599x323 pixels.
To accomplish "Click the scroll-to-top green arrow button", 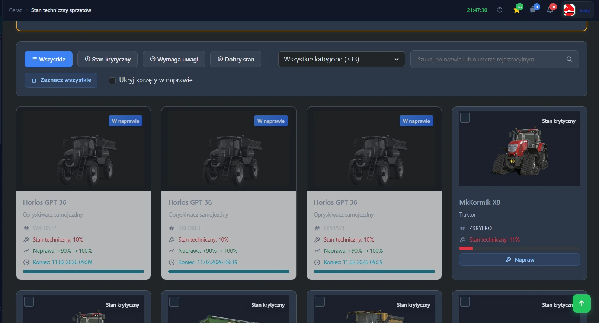I will click(582, 303).
